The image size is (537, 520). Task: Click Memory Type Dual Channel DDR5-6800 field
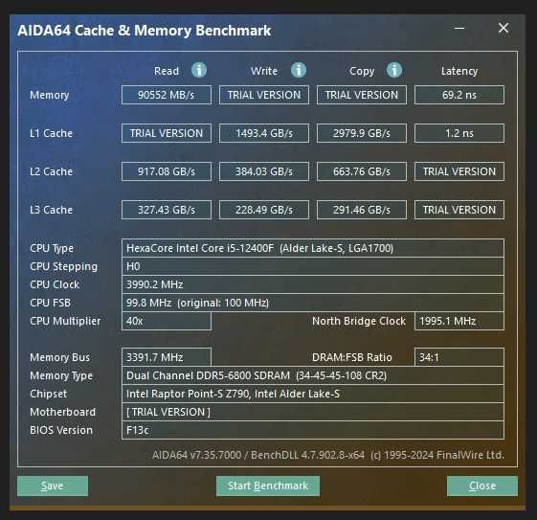pos(313,375)
